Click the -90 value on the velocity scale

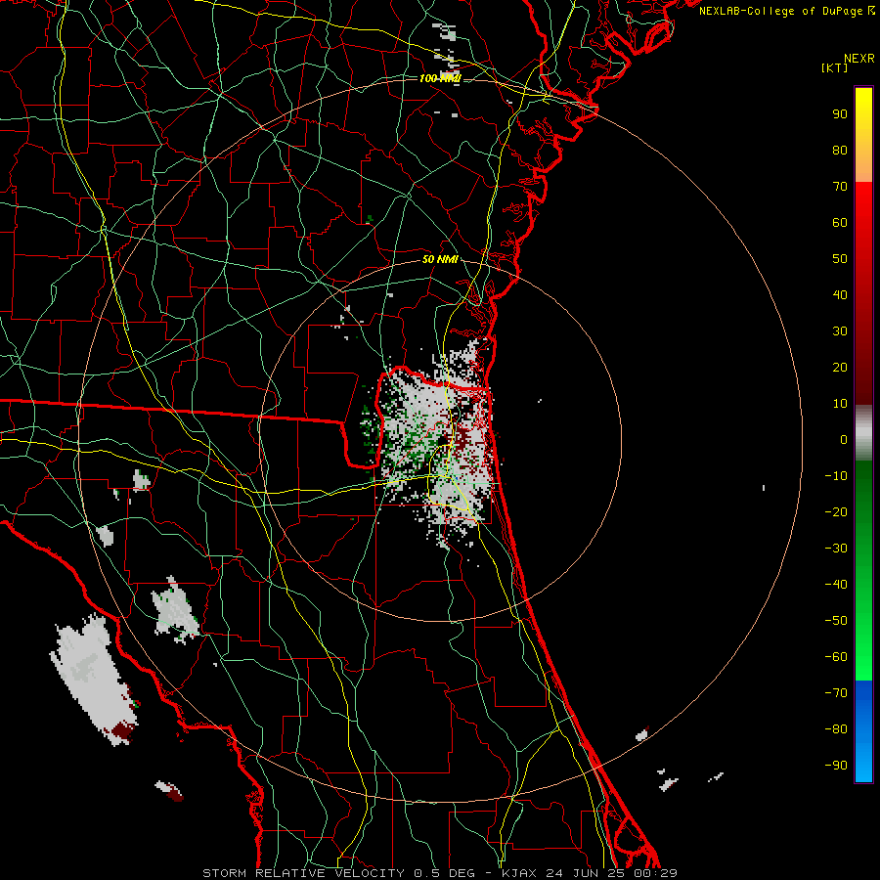coord(836,766)
